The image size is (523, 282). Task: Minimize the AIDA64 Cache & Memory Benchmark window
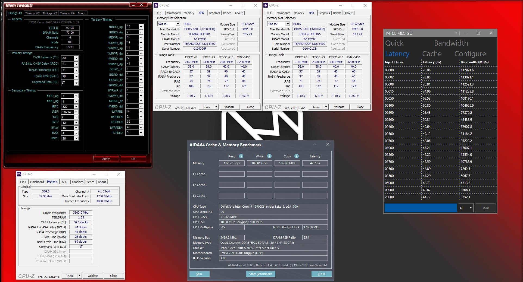point(315,144)
